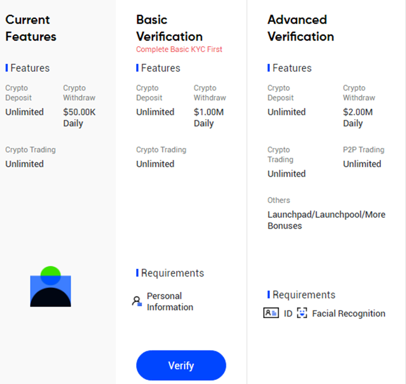Viewport: 406px width, 384px height.
Task: Click the Current Features heading
Action: (x=31, y=28)
